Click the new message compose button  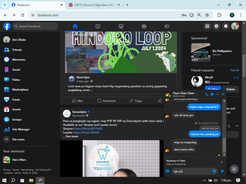click(234, 169)
